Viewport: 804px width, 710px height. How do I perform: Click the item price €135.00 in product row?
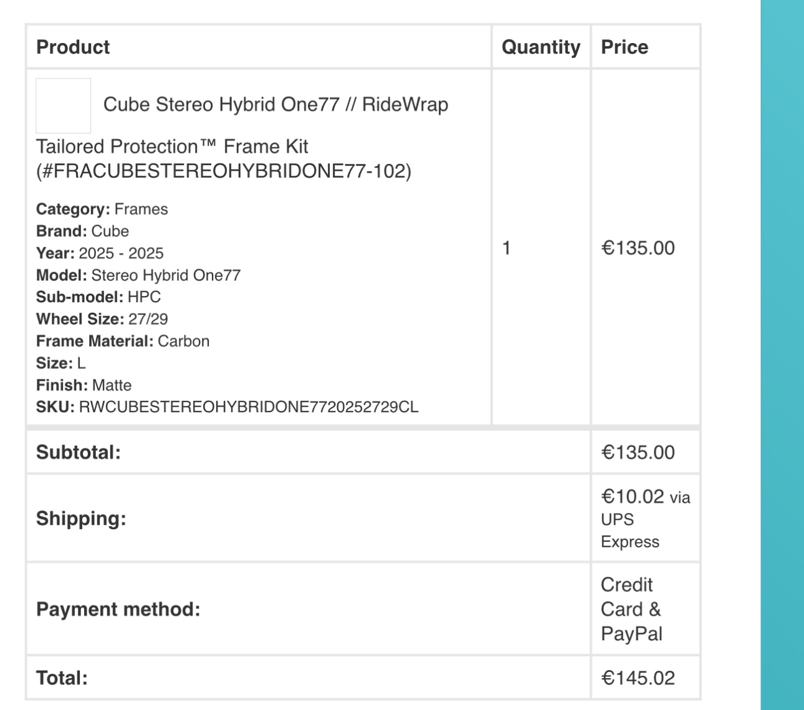[x=638, y=248]
